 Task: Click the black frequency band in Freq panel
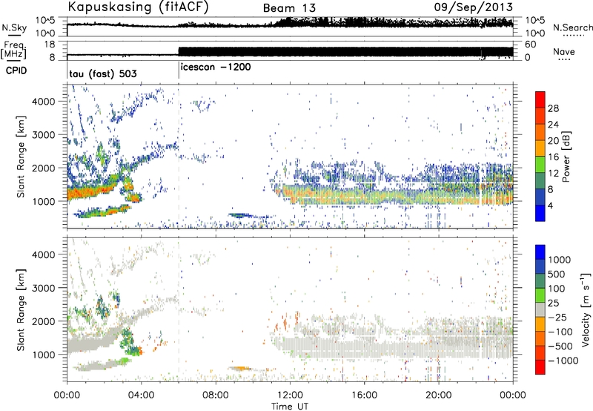[x=345, y=52]
